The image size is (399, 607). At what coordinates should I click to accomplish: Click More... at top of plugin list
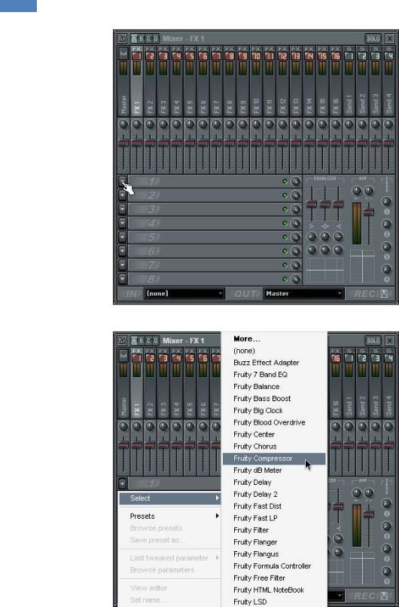(x=274, y=339)
